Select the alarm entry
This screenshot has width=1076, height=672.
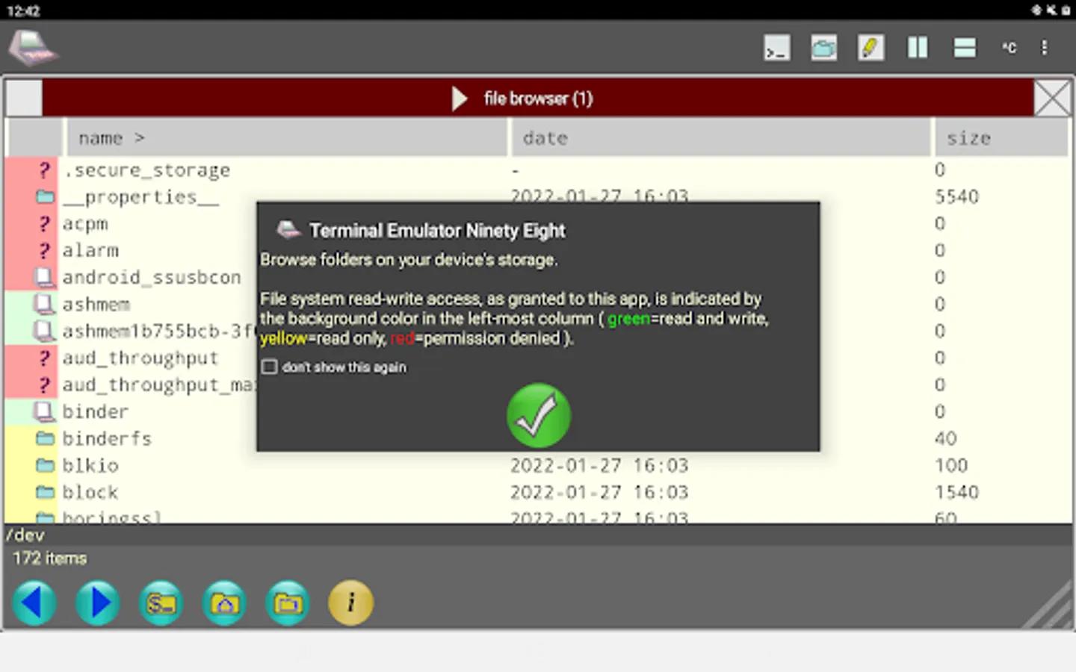pos(90,250)
